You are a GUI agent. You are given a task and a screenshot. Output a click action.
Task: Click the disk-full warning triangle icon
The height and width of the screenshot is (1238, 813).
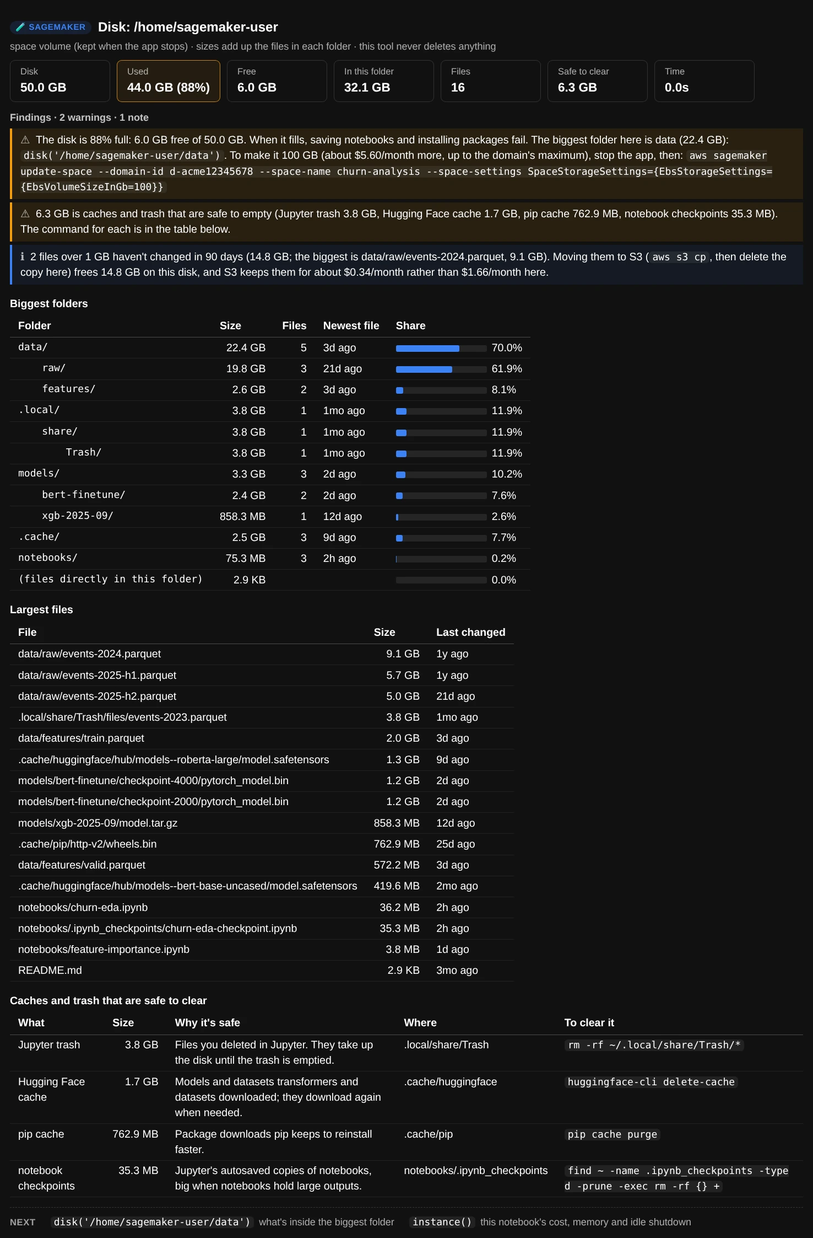point(25,140)
